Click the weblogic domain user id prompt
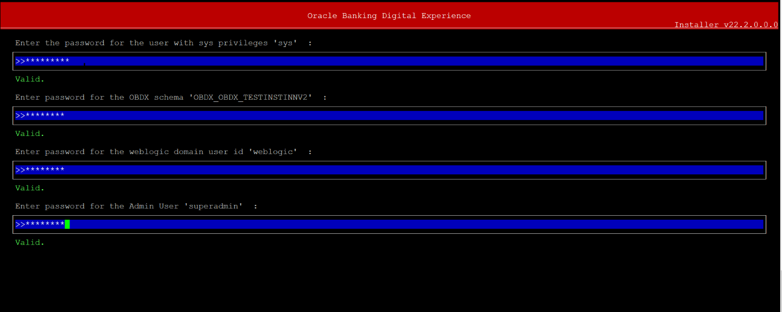Image resolution: width=782 pixels, height=312 pixels. pos(164,152)
